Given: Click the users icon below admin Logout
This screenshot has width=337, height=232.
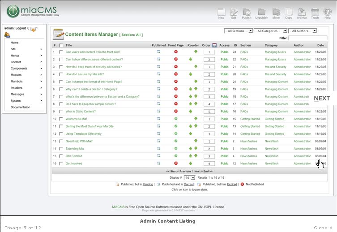Looking at the screenshot, I should (7, 34).
